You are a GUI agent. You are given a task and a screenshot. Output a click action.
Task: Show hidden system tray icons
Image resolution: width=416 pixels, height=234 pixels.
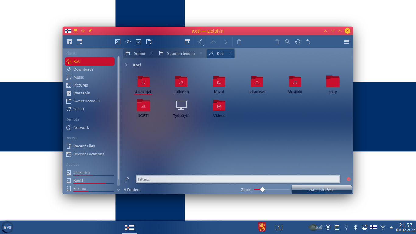pos(391,227)
